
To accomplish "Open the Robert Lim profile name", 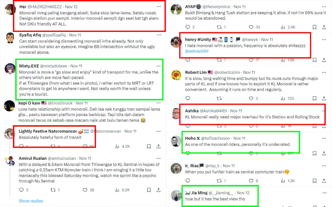I will (196, 72).
